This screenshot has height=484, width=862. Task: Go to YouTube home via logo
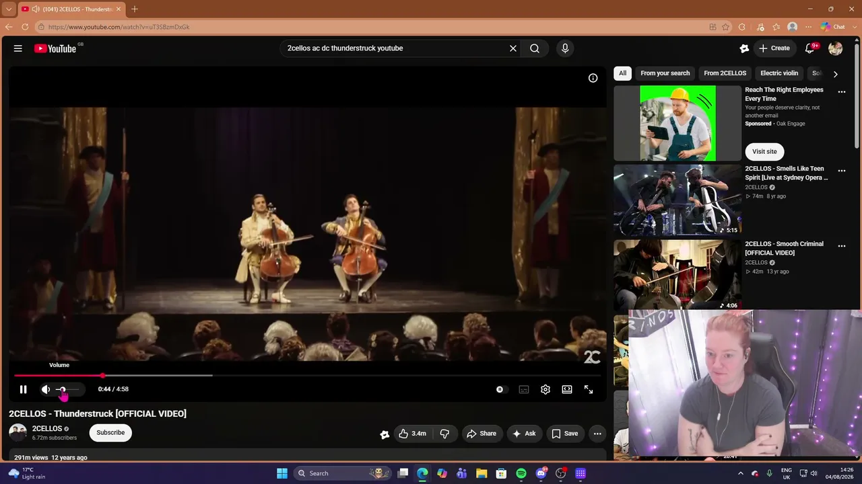pos(55,48)
